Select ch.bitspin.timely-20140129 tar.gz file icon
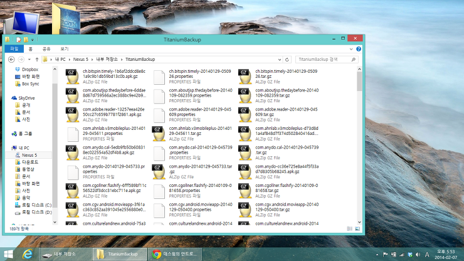The height and width of the screenshot is (261, 464). point(245,77)
